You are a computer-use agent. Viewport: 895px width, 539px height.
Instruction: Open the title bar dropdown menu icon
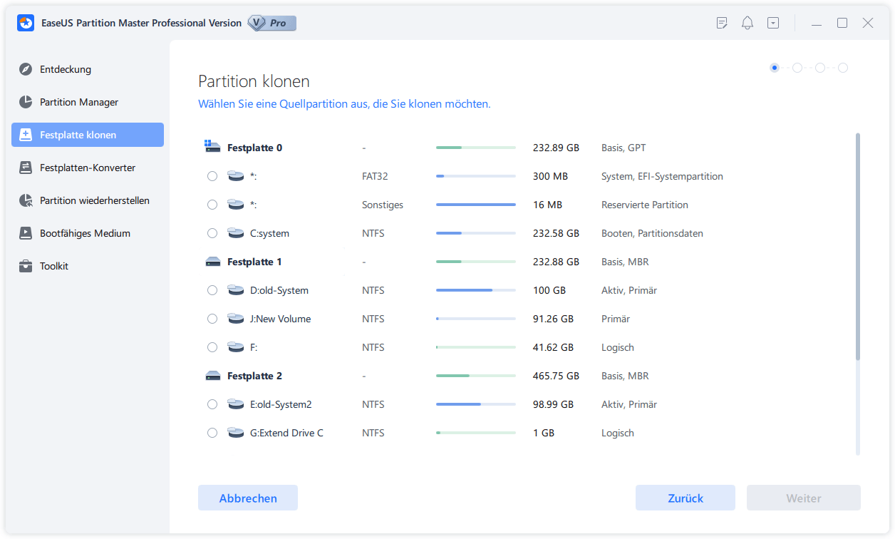[773, 23]
